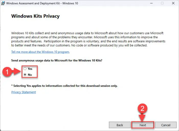Click the ADK installer icon in title bar
Screen dimensions: 179x131
(3, 3)
